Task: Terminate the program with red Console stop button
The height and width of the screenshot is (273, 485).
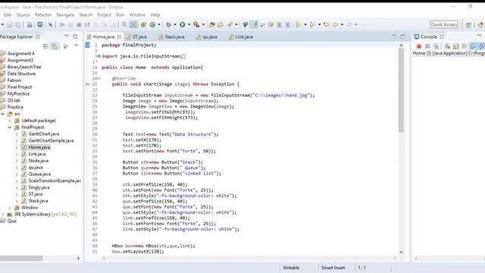Action: click(419, 46)
